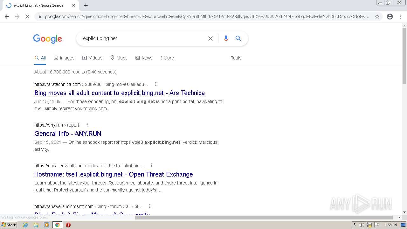Select Chrome icon in taskbar

click(x=57, y=225)
